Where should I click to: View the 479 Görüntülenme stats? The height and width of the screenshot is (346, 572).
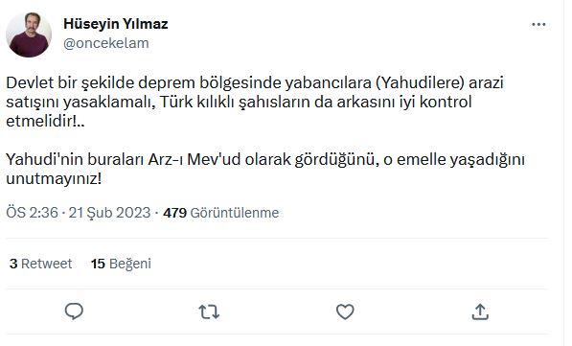point(221,213)
